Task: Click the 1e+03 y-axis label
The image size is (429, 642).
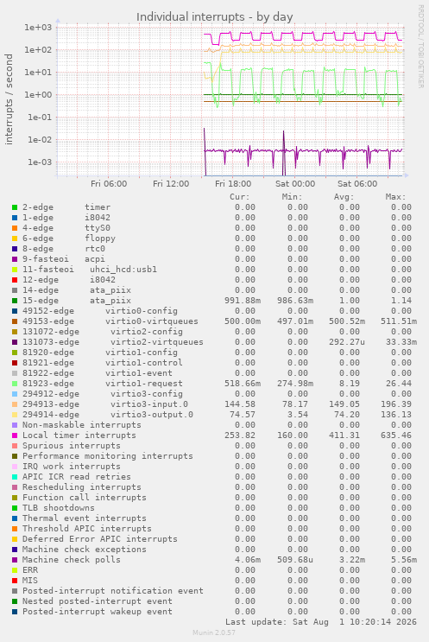Action: pyautogui.click(x=38, y=28)
